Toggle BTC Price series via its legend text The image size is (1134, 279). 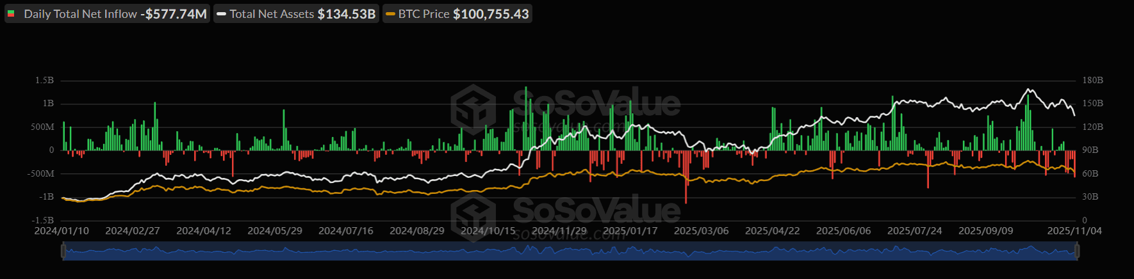coord(423,14)
